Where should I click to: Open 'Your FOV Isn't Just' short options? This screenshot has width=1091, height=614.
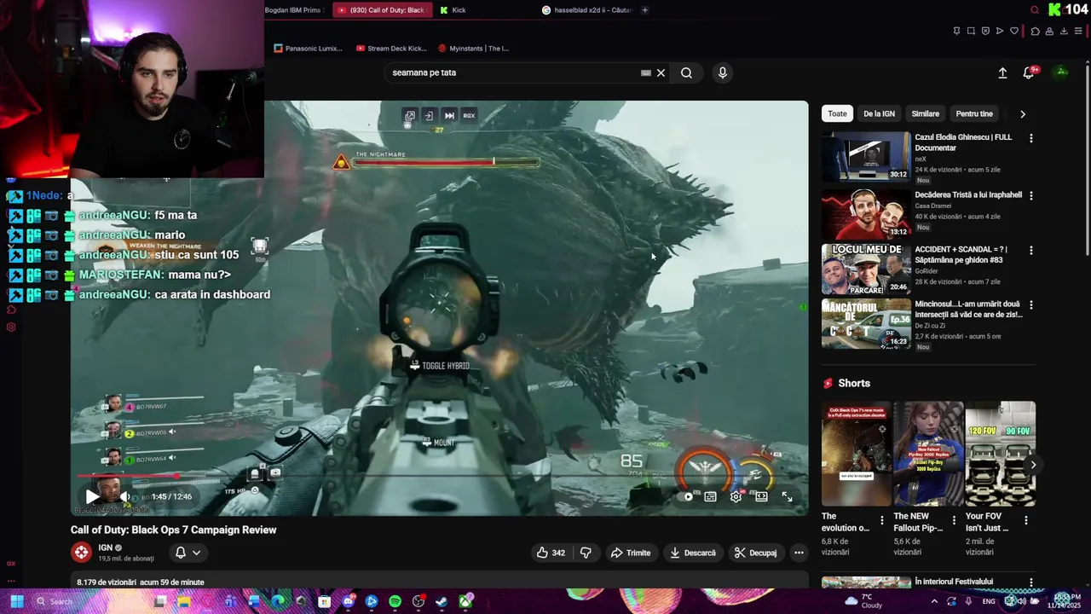(1026, 520)
